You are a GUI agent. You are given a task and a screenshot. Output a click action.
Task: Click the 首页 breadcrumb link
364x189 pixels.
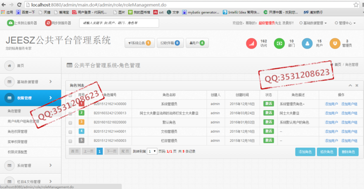tap(338, 65)
